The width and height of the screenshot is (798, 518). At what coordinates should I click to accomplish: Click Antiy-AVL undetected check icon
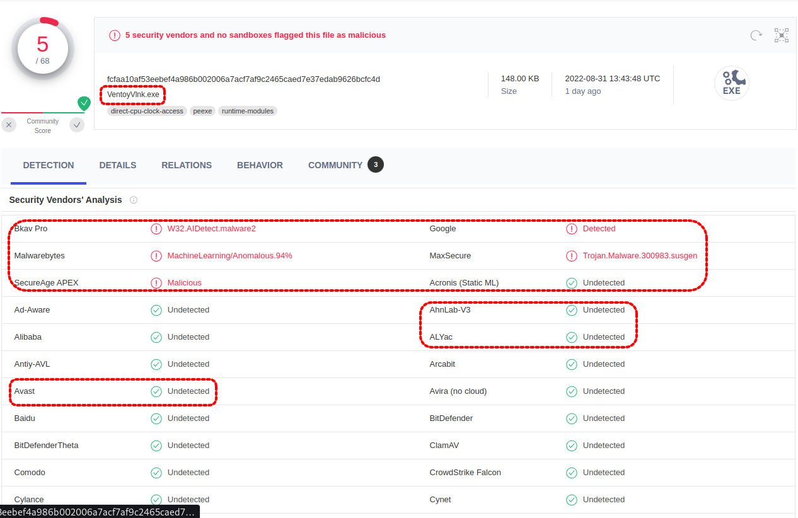156,364
